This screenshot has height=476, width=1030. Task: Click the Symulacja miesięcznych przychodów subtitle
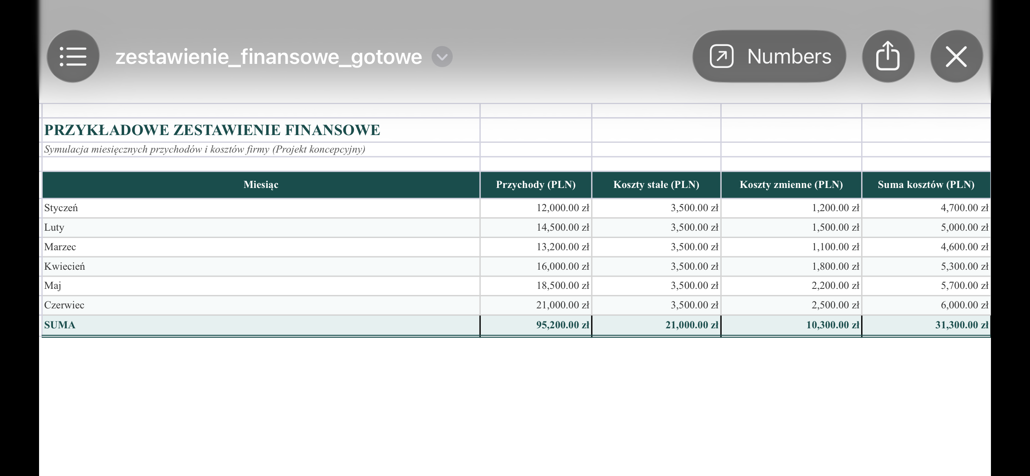tap(205, 149)
